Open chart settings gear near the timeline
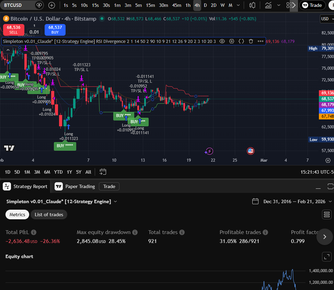334x290 pixels. point(328,160)
